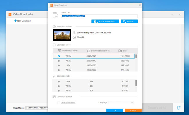Viewport: 189px width, 115px height.
Task: Click the 199.30MB size value
Action: point(125,65)
